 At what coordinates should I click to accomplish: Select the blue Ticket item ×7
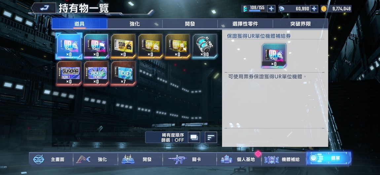tap(123, 73)
